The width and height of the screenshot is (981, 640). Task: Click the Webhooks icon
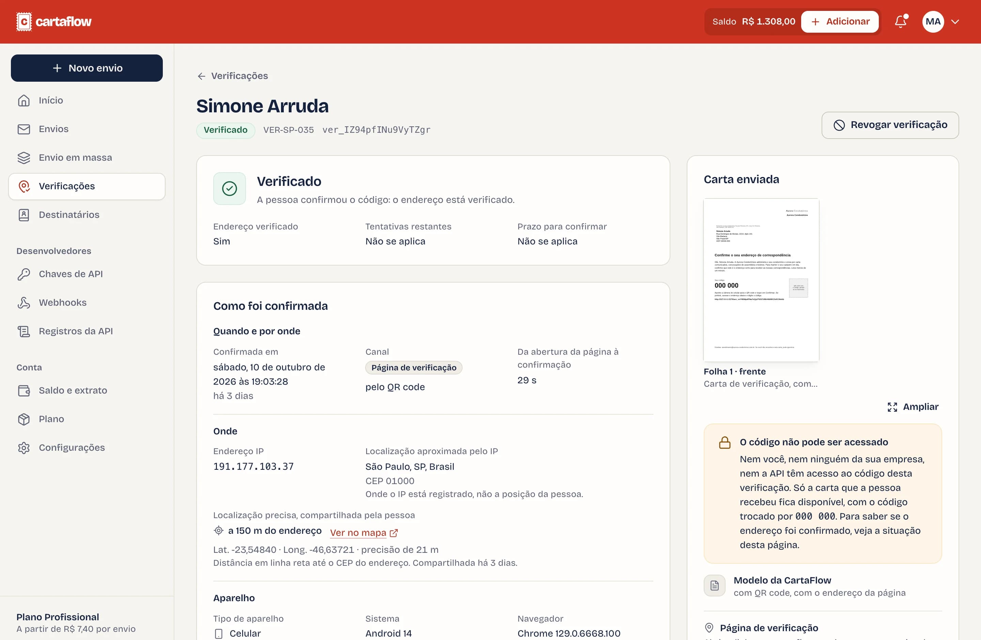(x=24, y=303)
